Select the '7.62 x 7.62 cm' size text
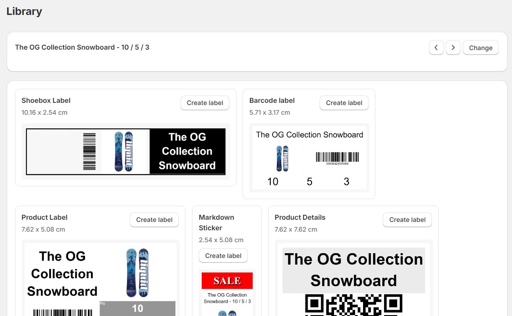This screenshot has width=512, height=316. pos(296,229)
